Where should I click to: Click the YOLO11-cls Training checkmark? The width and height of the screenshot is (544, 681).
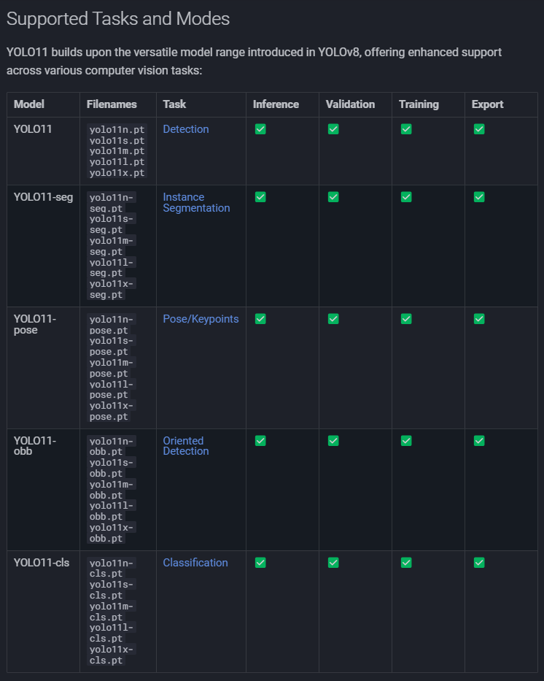click(406, 563)
